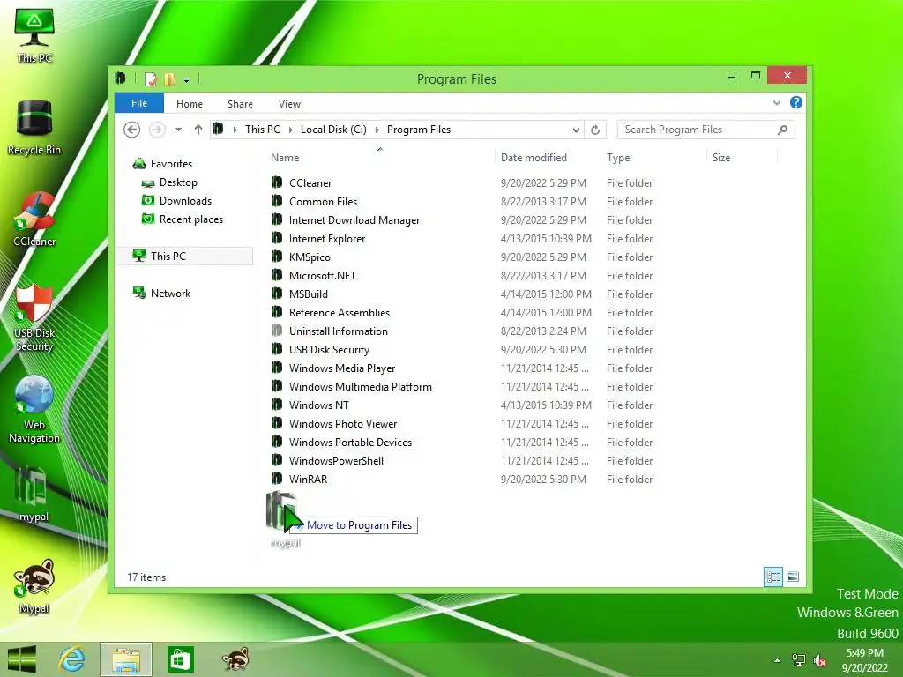Go up one folder level

tap(198, 130)
